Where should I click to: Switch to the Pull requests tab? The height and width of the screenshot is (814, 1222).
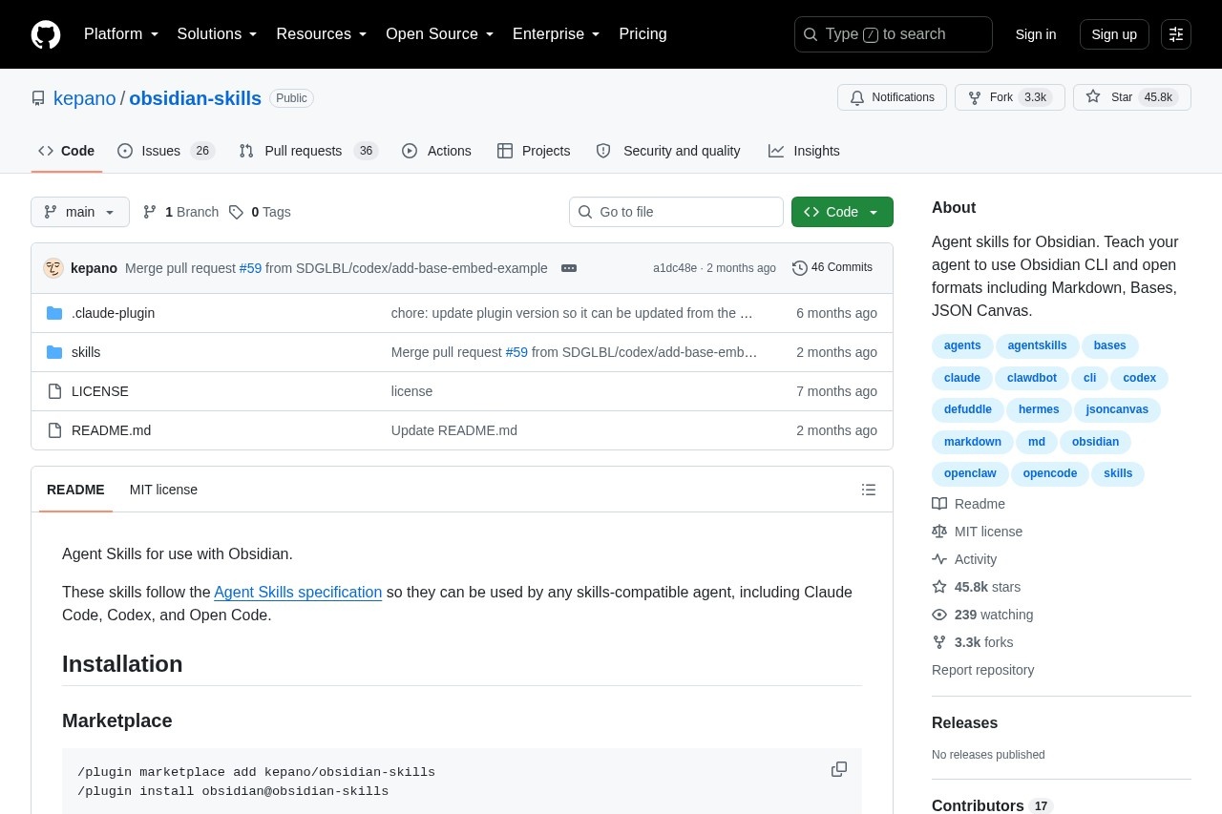click(308, 151)
